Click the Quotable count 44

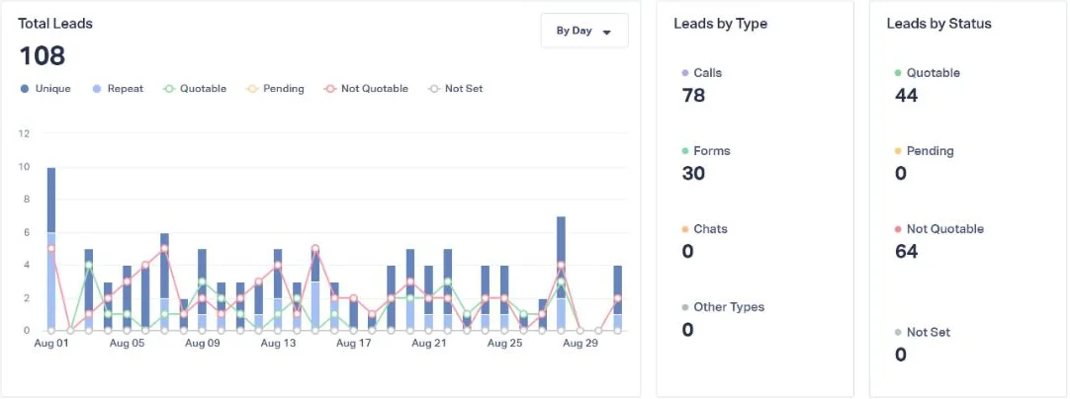click(906, 96)
